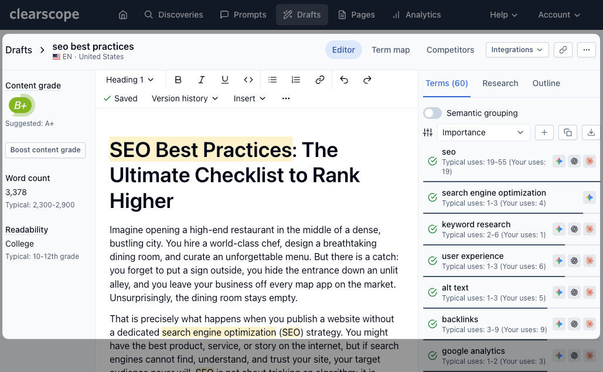Screen dimensions: 603x372
Task: Expand the Version history dropdown
Action: pos(185,98)
